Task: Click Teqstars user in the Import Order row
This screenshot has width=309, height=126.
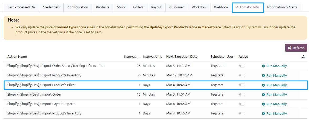Action: tap(217, 94)
